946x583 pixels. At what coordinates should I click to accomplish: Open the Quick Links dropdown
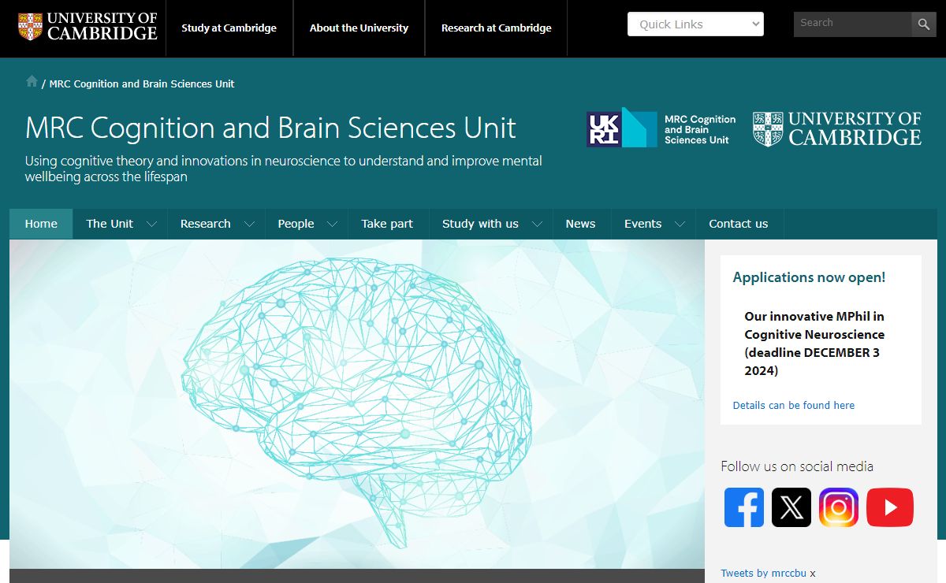pos(695,24)
